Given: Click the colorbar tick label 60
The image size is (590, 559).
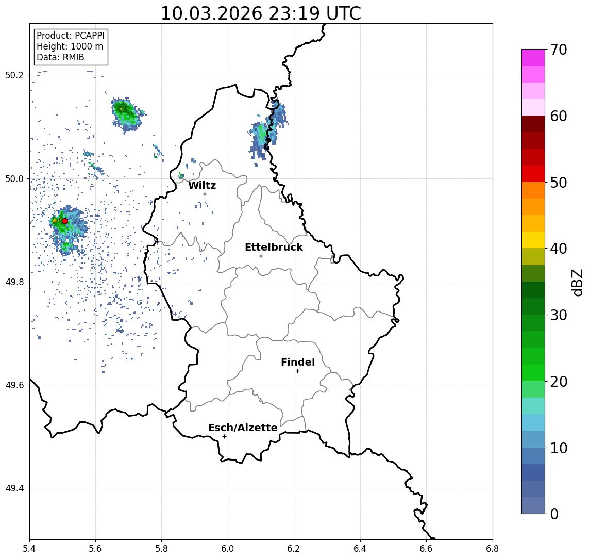Looking at the screenshot, I should pyautogui.click(x=559, y=117).
